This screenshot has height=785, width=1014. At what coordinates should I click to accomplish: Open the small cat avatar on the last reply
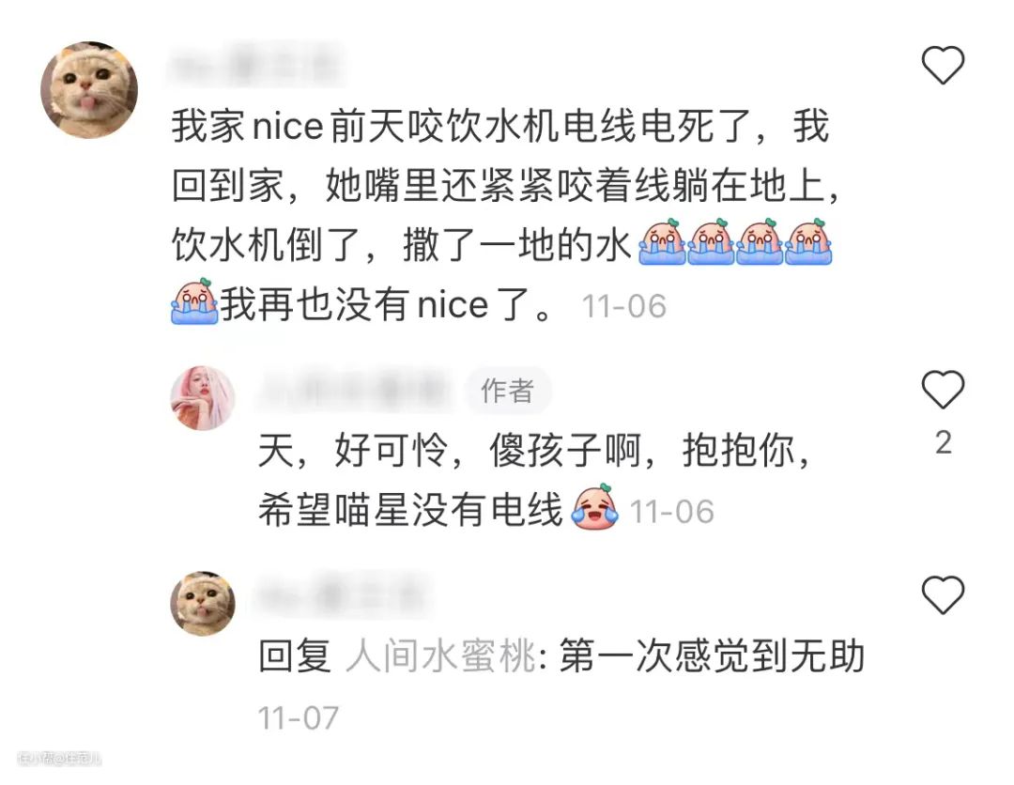click(x=203, y=603)
